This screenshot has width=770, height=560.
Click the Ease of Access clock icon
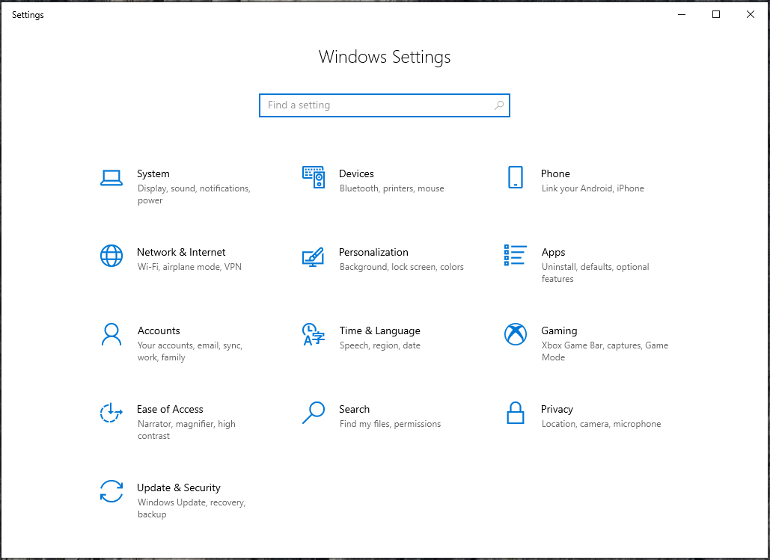111,413
